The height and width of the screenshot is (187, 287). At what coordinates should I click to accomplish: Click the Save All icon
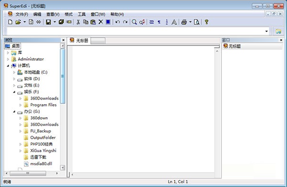(61, 22)
